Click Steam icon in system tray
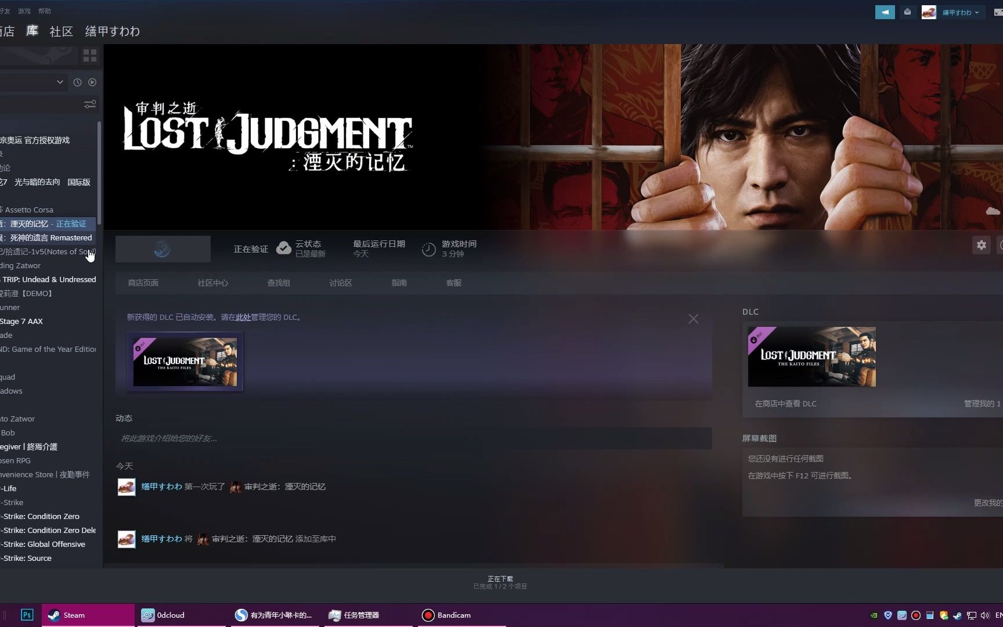The image size is (1003, 627). click(x=958, y=615)
